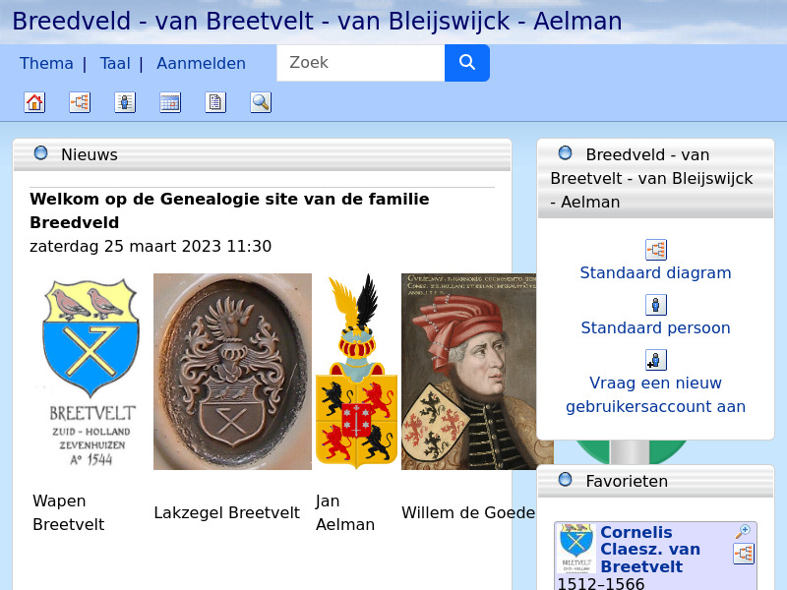Open the diagram icon beside Cornelis Claesz.
787x590 pixels.
click(744, 554)
